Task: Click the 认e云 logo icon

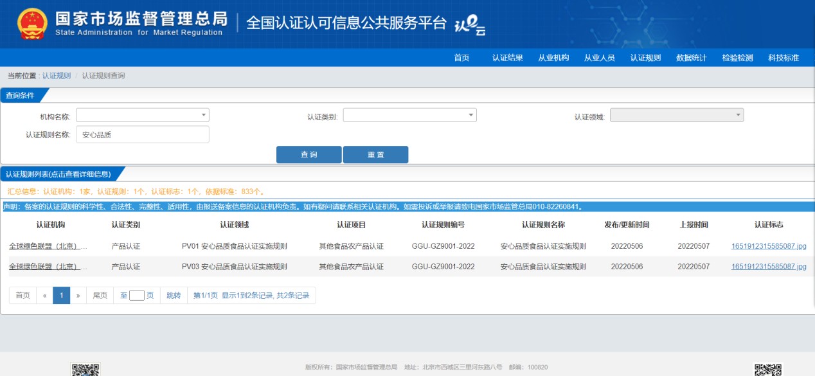Action: 469,24
